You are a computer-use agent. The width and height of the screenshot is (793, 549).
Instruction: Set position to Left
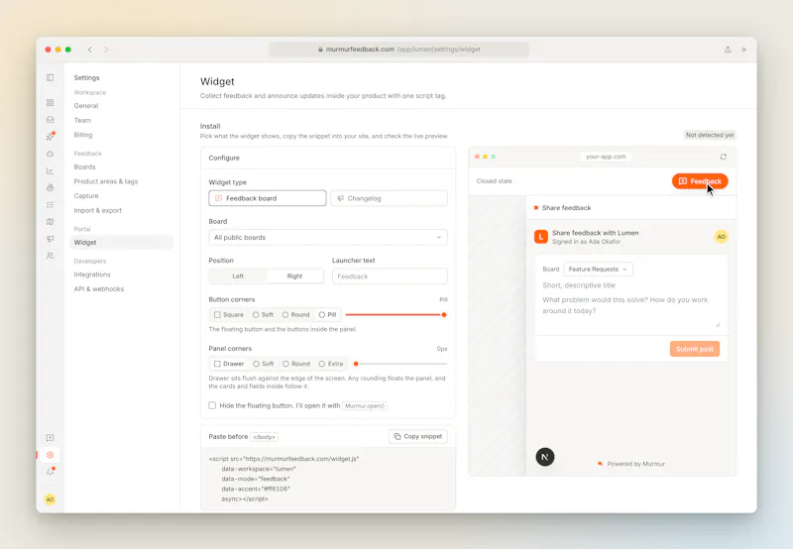pos(238,276)
